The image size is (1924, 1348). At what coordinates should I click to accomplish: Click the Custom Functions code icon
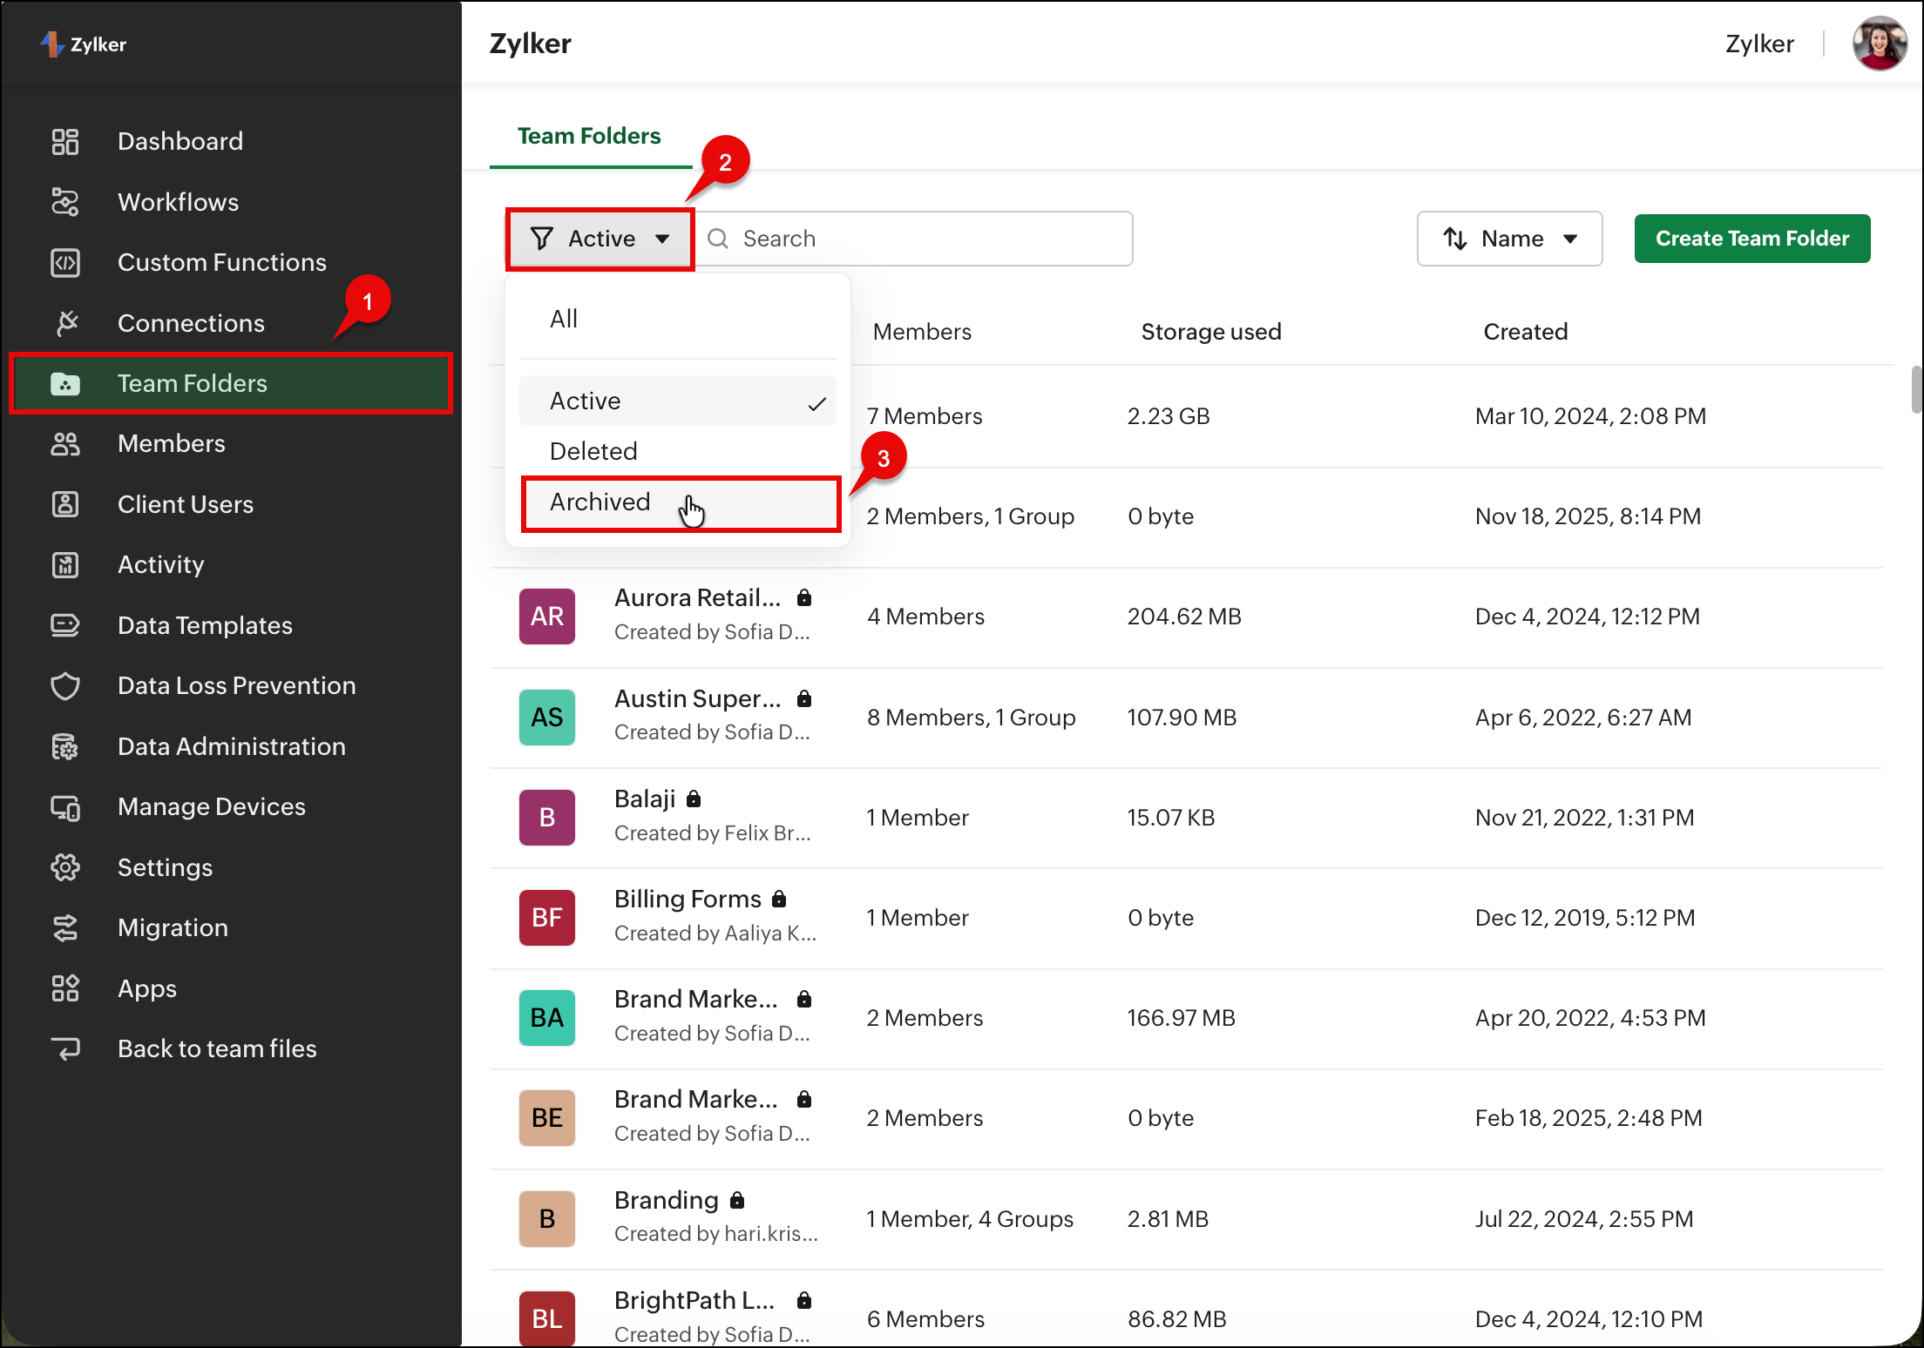pyautogui.click(x=65, y=262)
